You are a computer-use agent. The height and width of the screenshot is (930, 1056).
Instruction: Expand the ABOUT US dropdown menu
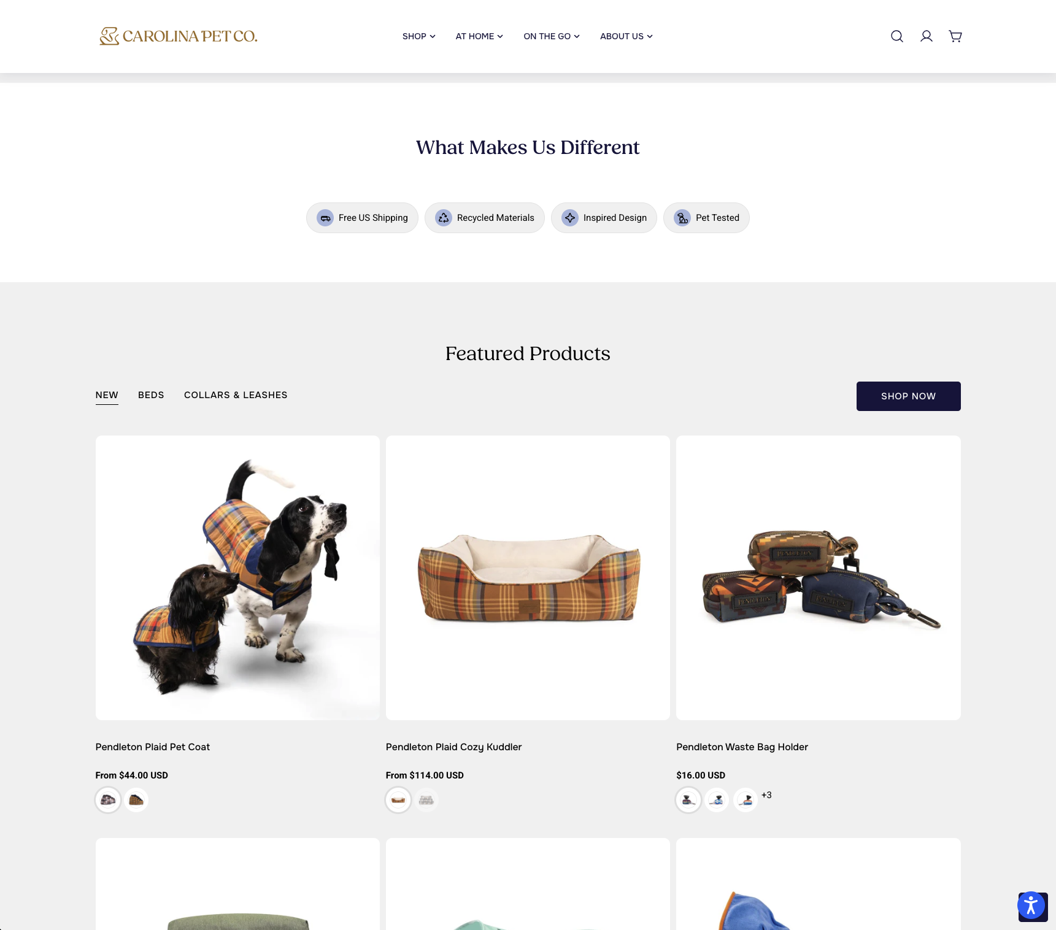(x=626, y=36)
